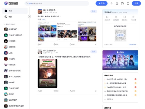Open hot topic ranked number 5
This screenshot has width=145, height=109.
[117, 95]
